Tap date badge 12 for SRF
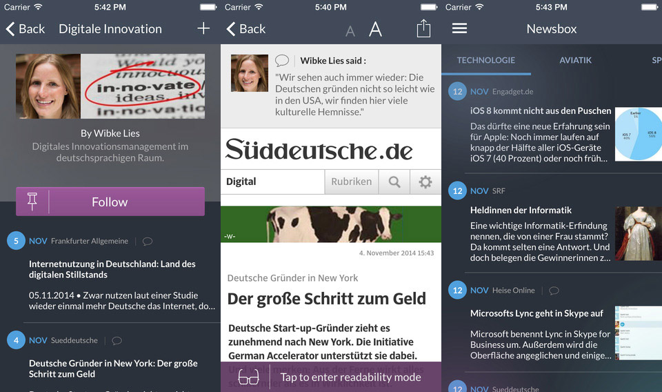Screen dimensions: 662x392 pyautogui.click(x=457, y=190)
